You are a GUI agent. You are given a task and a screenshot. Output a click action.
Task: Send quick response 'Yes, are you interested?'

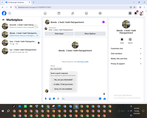(63, 80)
